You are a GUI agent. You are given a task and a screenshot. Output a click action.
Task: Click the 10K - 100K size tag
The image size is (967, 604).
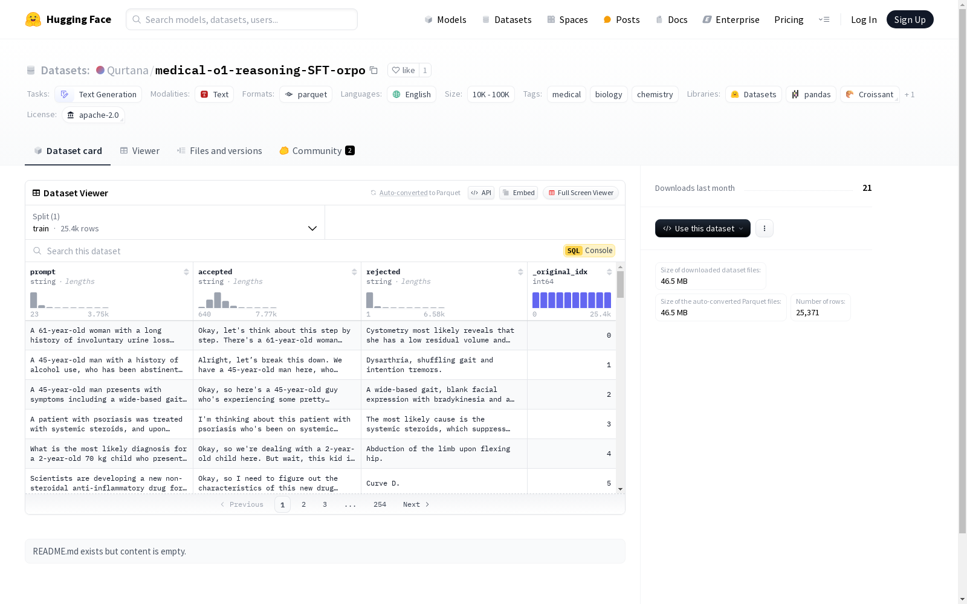491,94
